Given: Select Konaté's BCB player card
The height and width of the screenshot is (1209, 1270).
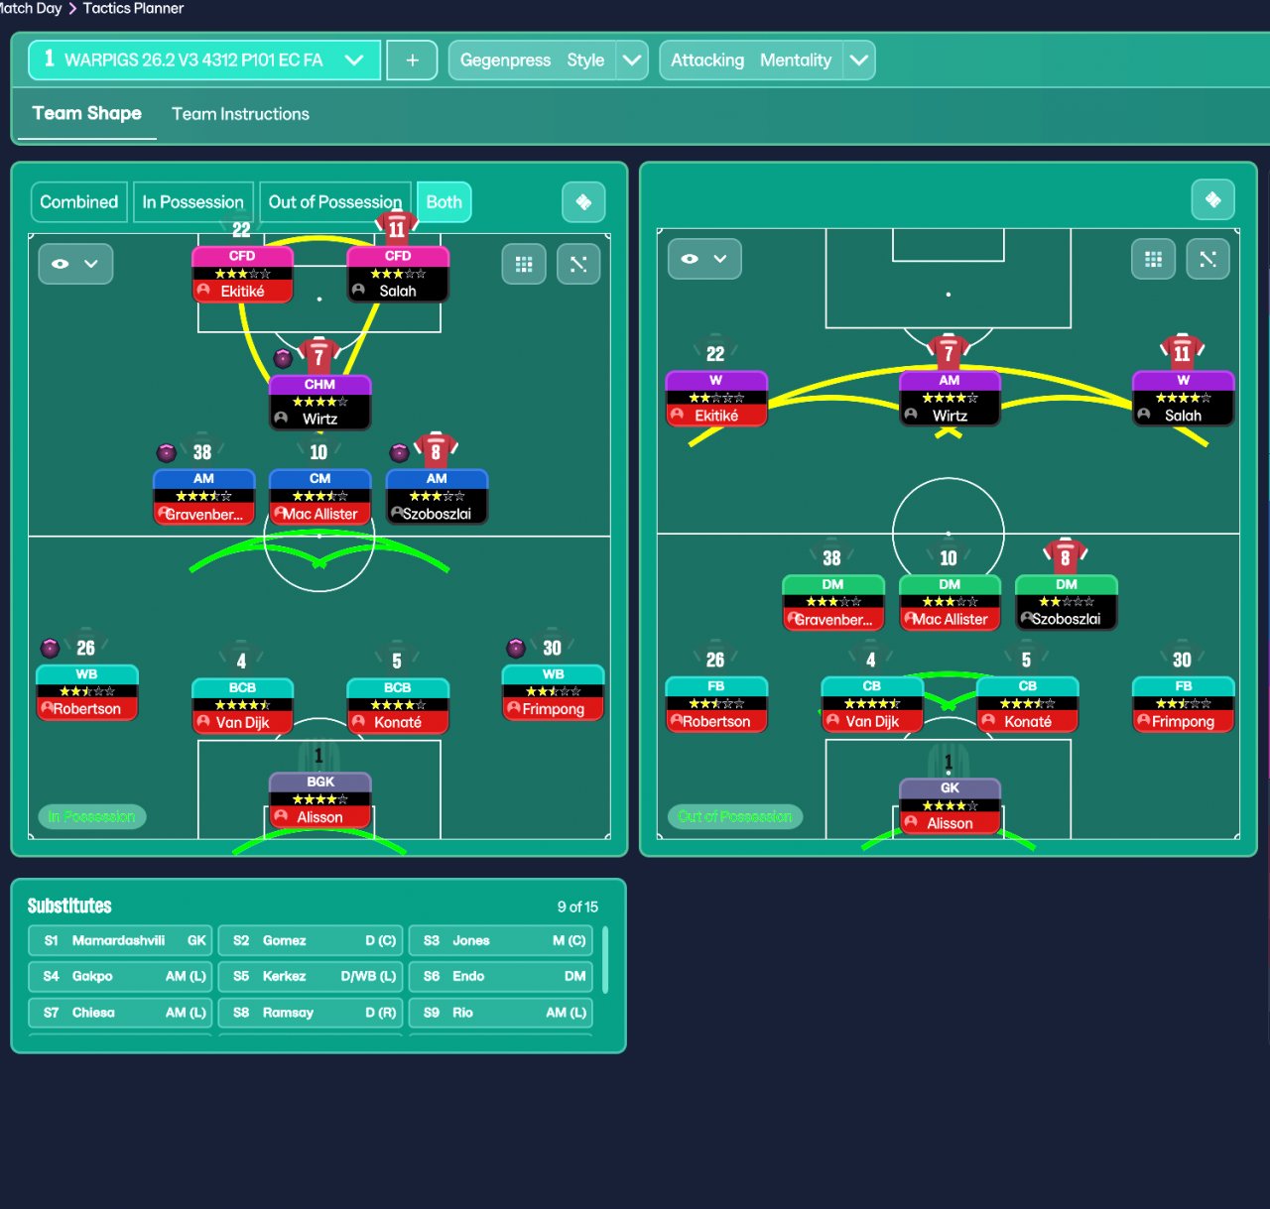Looking at the screenshot, I should click(397, 706).
